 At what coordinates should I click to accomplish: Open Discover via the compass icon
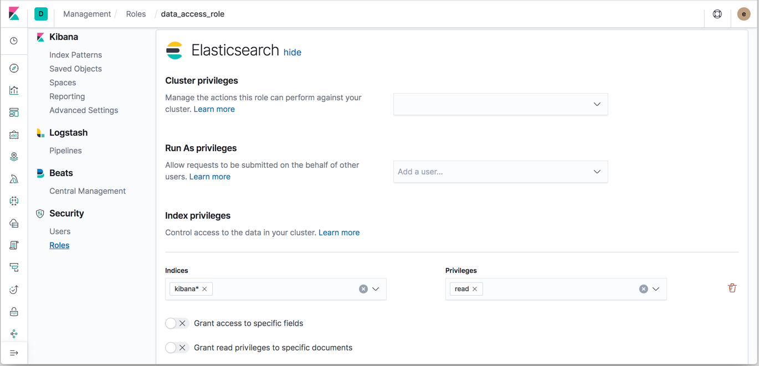pyautogui.click(x=14, y=68)
